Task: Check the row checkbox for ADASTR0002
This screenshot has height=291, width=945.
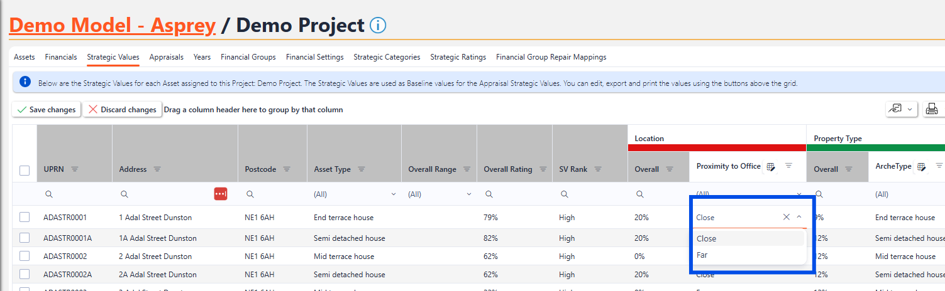Action: coord(25,256)
